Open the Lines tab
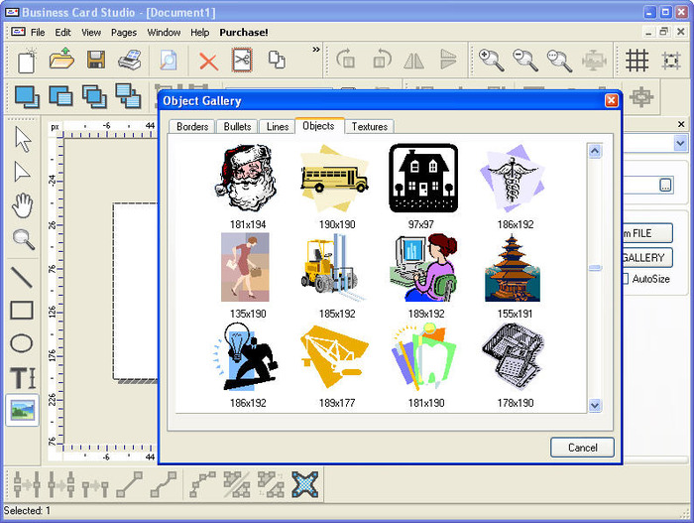 click(x=278, y=127)
